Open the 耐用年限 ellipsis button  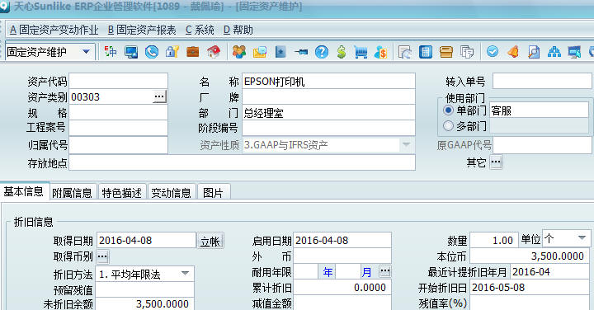coord(385,271)
